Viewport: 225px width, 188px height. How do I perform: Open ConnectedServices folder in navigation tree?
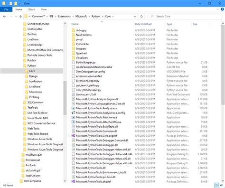38,24
